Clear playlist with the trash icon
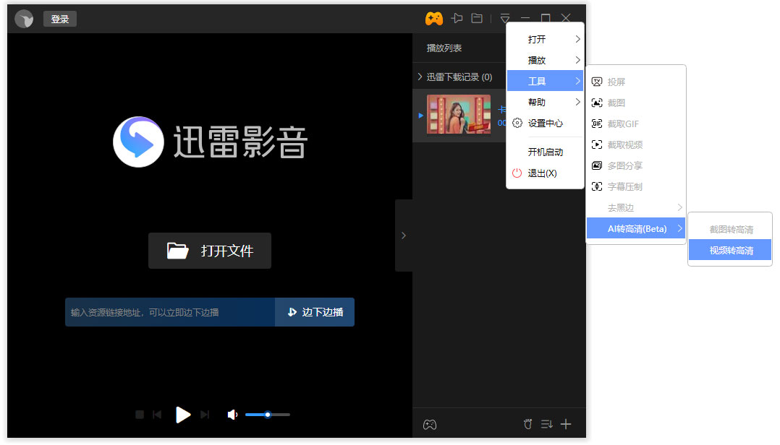The height and width of the screenshot is (445, 780). pos(527,424)
